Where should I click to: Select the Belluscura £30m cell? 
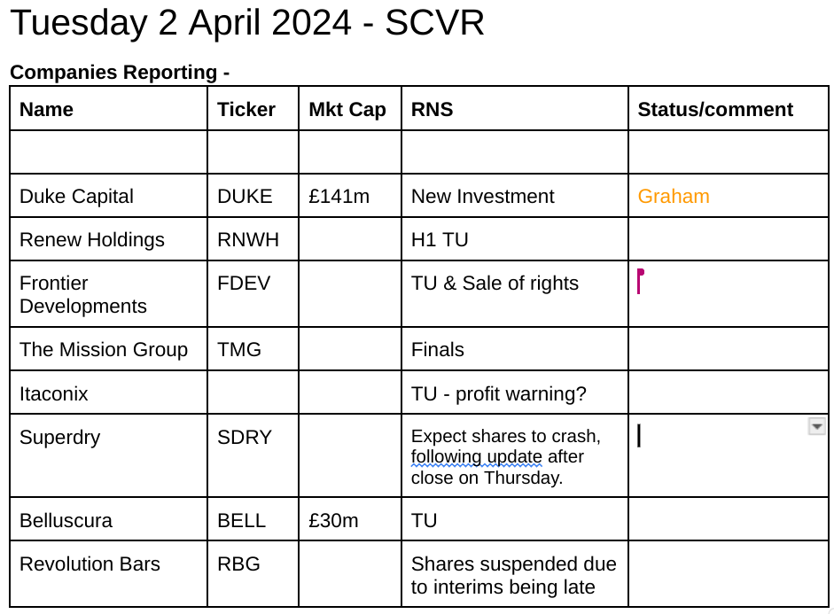[x=350, y=519]
